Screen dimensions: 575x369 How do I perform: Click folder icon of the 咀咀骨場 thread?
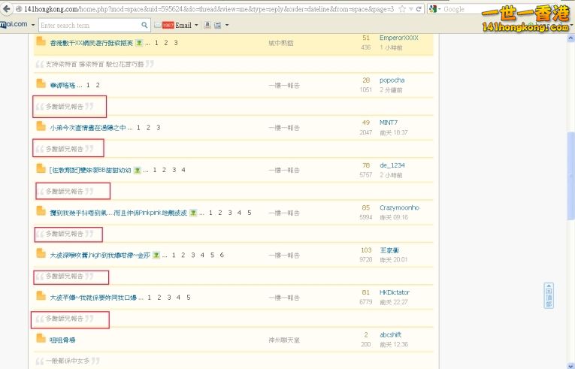tap(41, 339)
